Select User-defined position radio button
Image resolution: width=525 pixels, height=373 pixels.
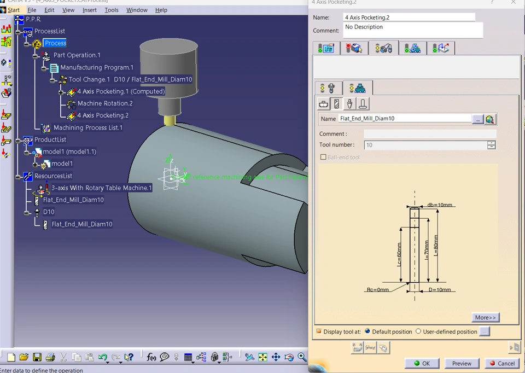(418, 331)
